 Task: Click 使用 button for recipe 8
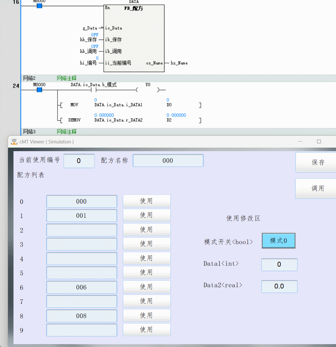pyautogui.click(x=146, y=315)
